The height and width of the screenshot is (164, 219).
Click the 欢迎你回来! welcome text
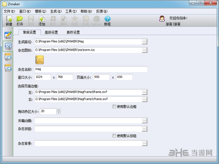point(178,18)
